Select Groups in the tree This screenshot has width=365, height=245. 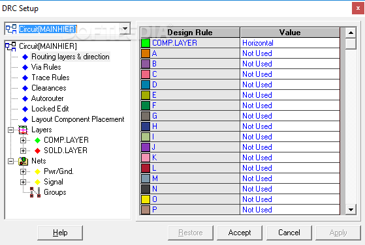tap(55, 192)
